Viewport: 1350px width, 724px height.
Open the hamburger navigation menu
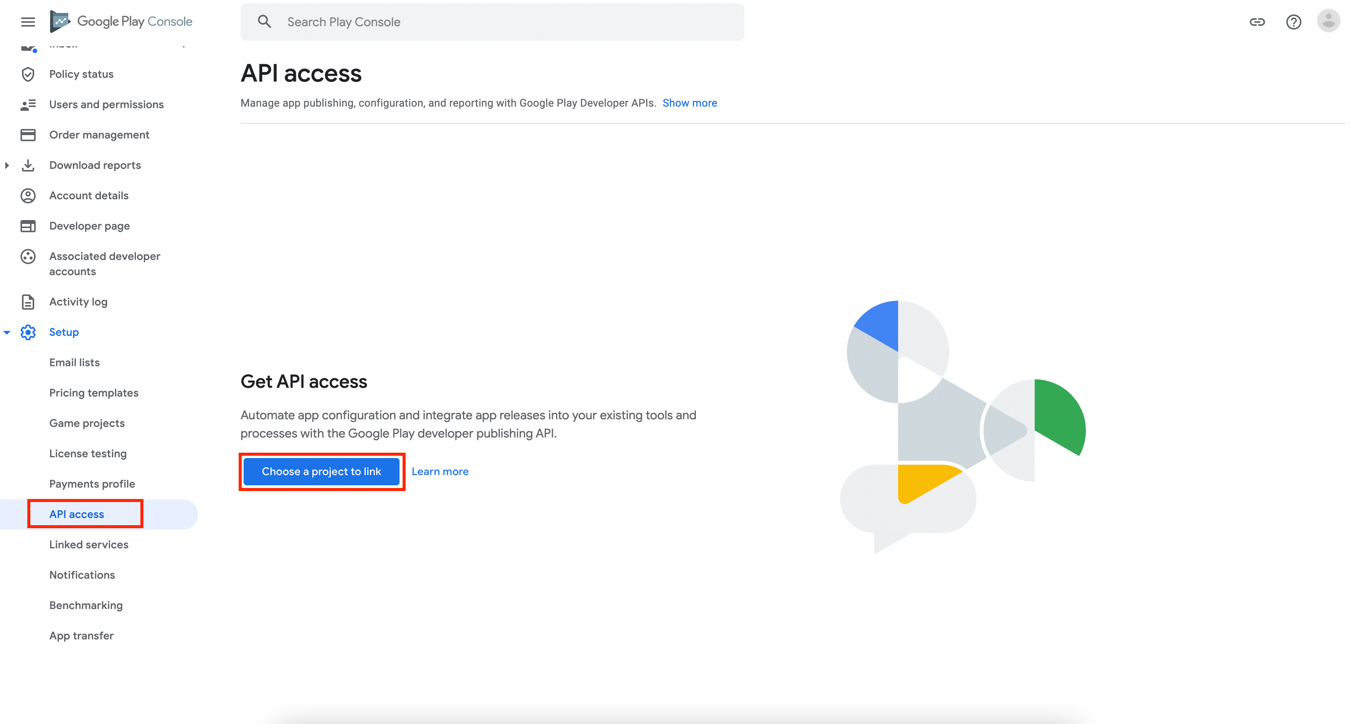click(28, 22)
